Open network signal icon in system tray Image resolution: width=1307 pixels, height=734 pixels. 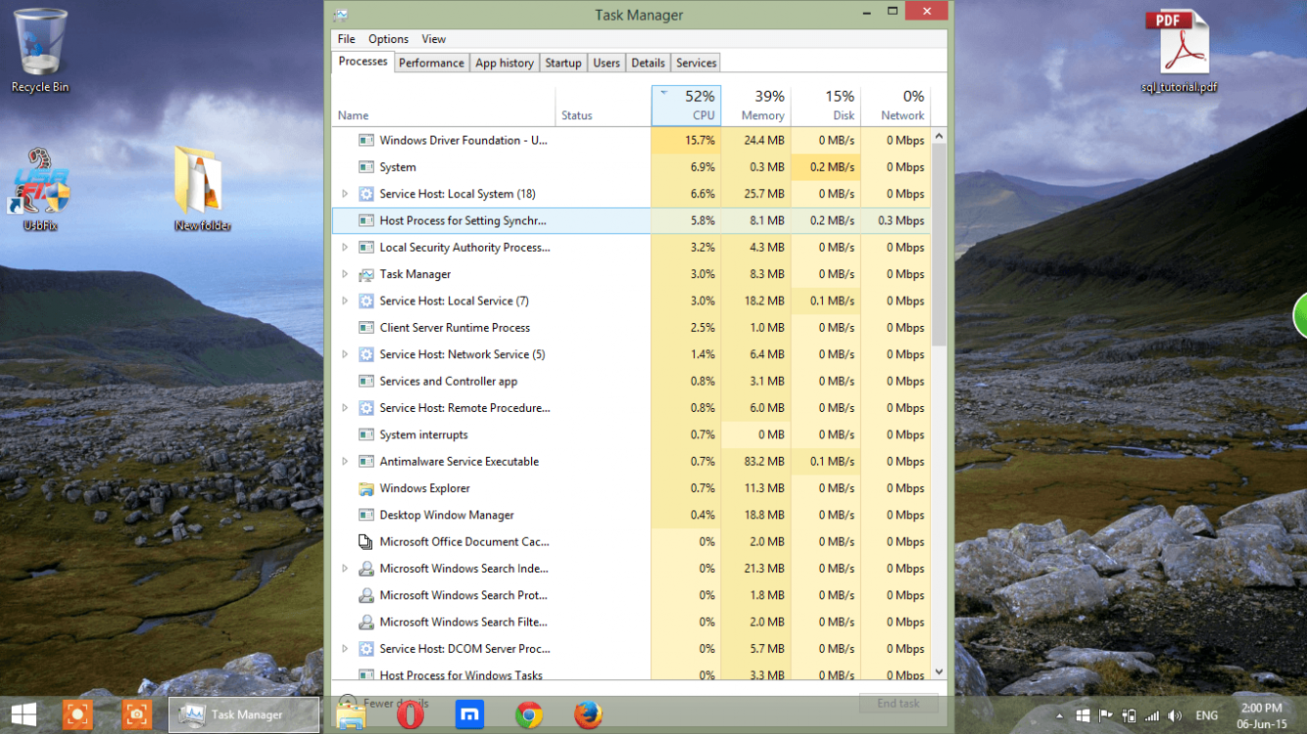1151,715
